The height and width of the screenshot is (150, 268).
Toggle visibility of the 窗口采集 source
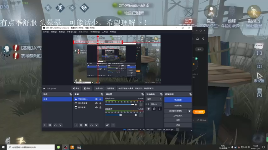[x=96, y=107]
